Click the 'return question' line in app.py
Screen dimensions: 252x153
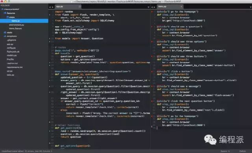point(71,137)
